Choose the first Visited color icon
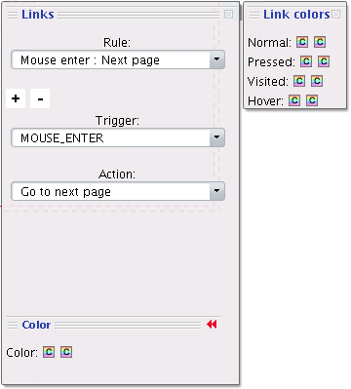This screenshot has width=351, height=389. 299,81
